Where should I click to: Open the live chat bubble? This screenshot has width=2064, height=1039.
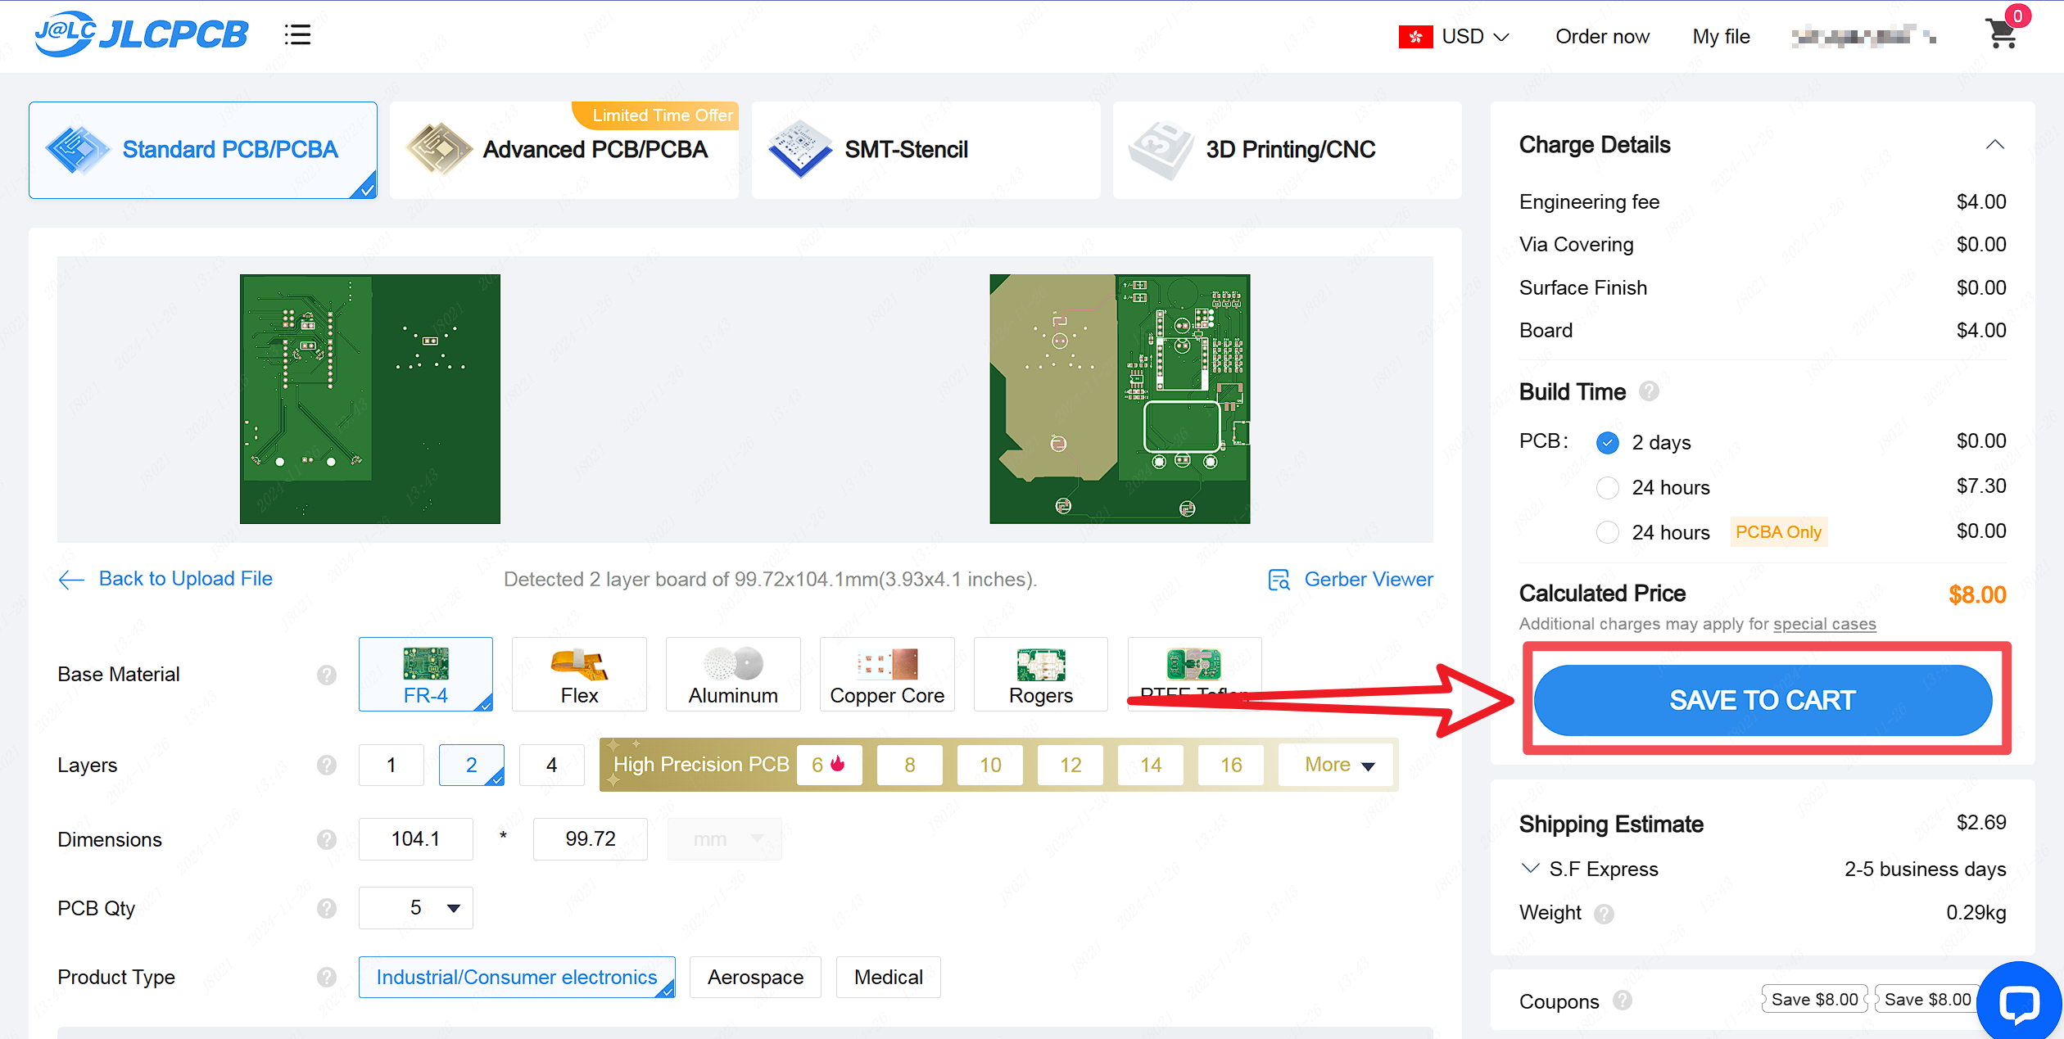click(2018, 1002)
